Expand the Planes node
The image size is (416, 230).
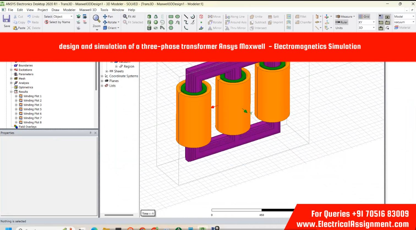pos(102,81)
